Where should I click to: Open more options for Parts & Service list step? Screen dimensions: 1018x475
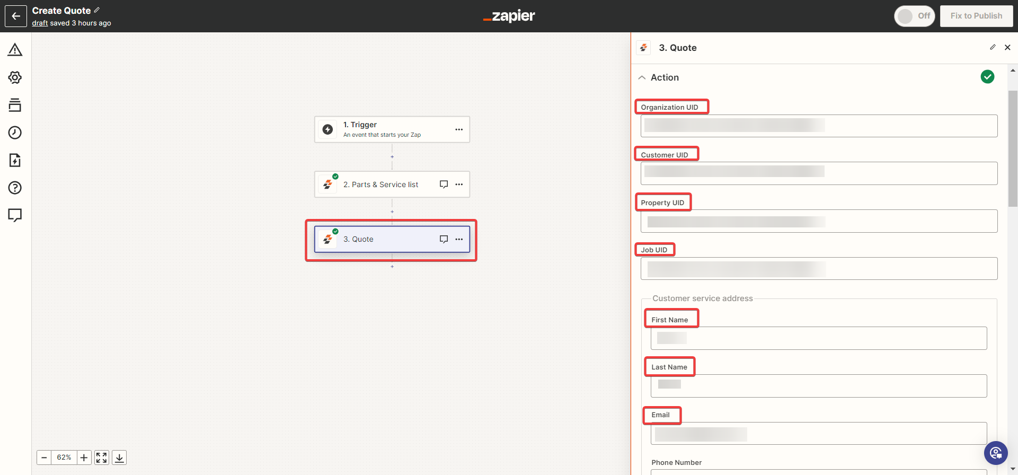click(x=459, y=184)
